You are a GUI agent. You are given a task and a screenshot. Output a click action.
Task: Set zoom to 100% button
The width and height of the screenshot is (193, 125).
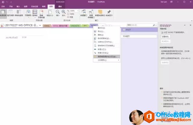pyautogui.click(x=71, y=14)
